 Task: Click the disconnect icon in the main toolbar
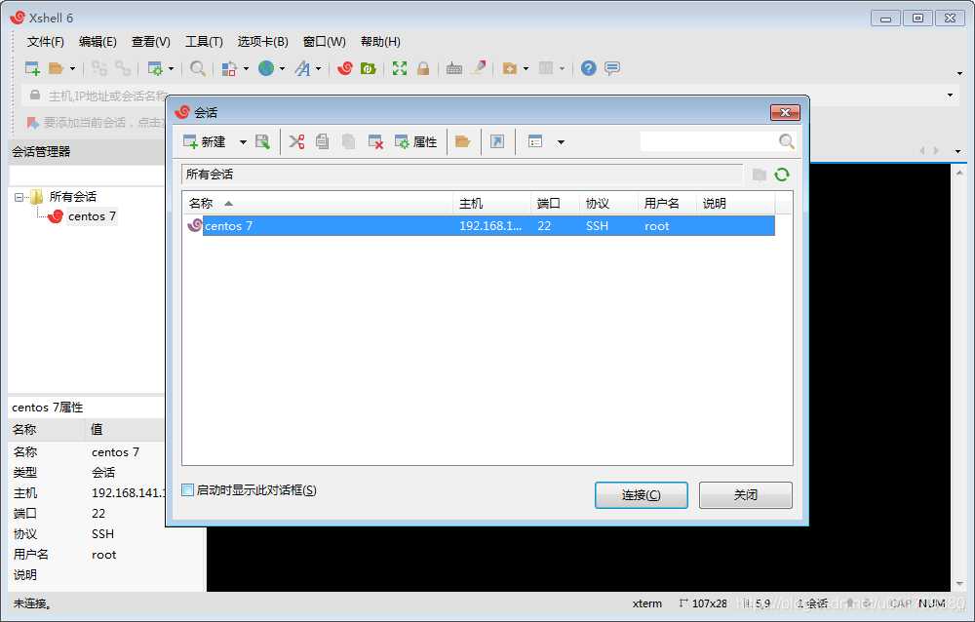pyautogui.click(x=99, y=68)
